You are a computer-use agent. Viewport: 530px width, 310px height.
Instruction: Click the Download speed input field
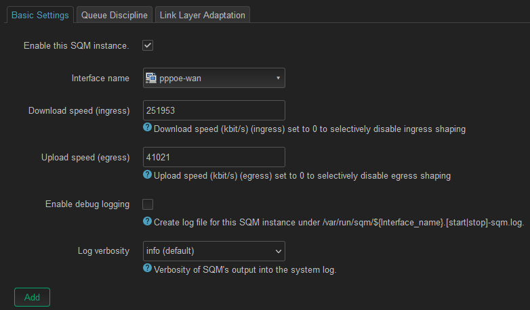pyautogui.click(x=214, y=110)
